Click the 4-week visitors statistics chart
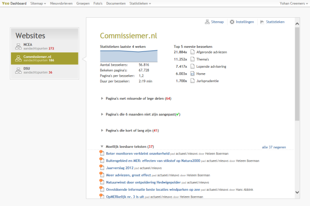This screenshot has width=310, height=206. [129, 56]
